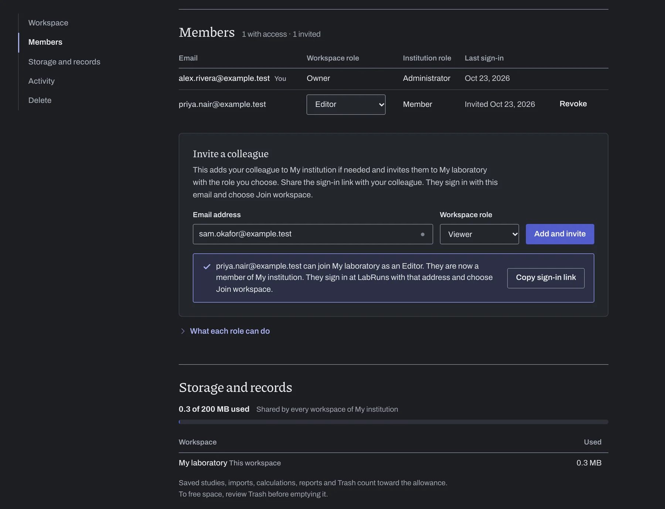
Task: Click the 0.3 MB used value
Action: tap(589, 463)
